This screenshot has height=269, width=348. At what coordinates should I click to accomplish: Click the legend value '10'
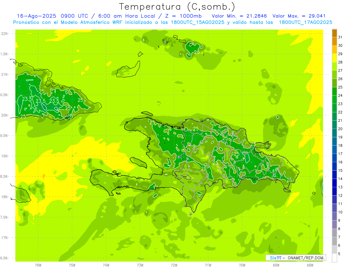pyautogui.click(x=340, y=212)
